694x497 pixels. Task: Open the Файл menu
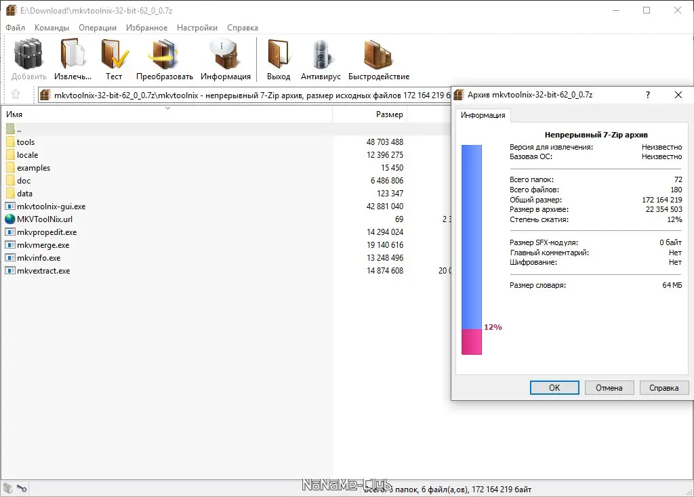click(x=16, y=27)
